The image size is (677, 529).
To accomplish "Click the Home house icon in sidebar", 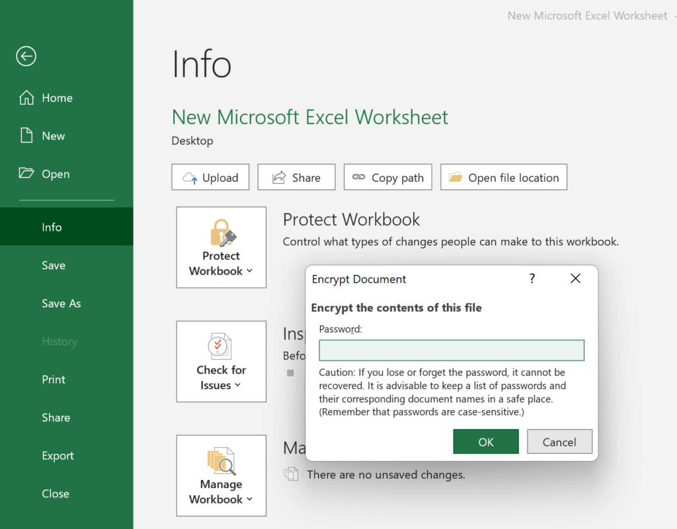I will (26, 97).
